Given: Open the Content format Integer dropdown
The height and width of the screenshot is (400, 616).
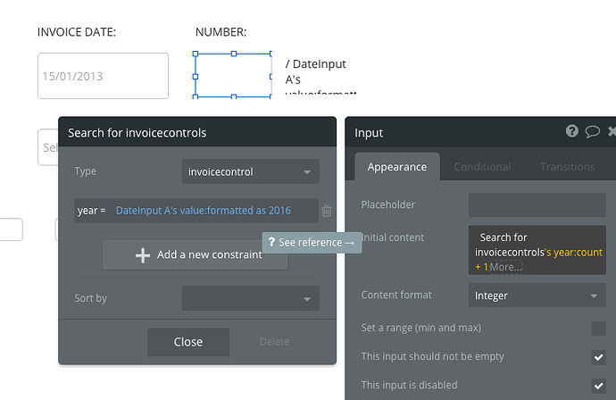Looking at the screenshot, I should pyautogui.click(x=537, y=296).
